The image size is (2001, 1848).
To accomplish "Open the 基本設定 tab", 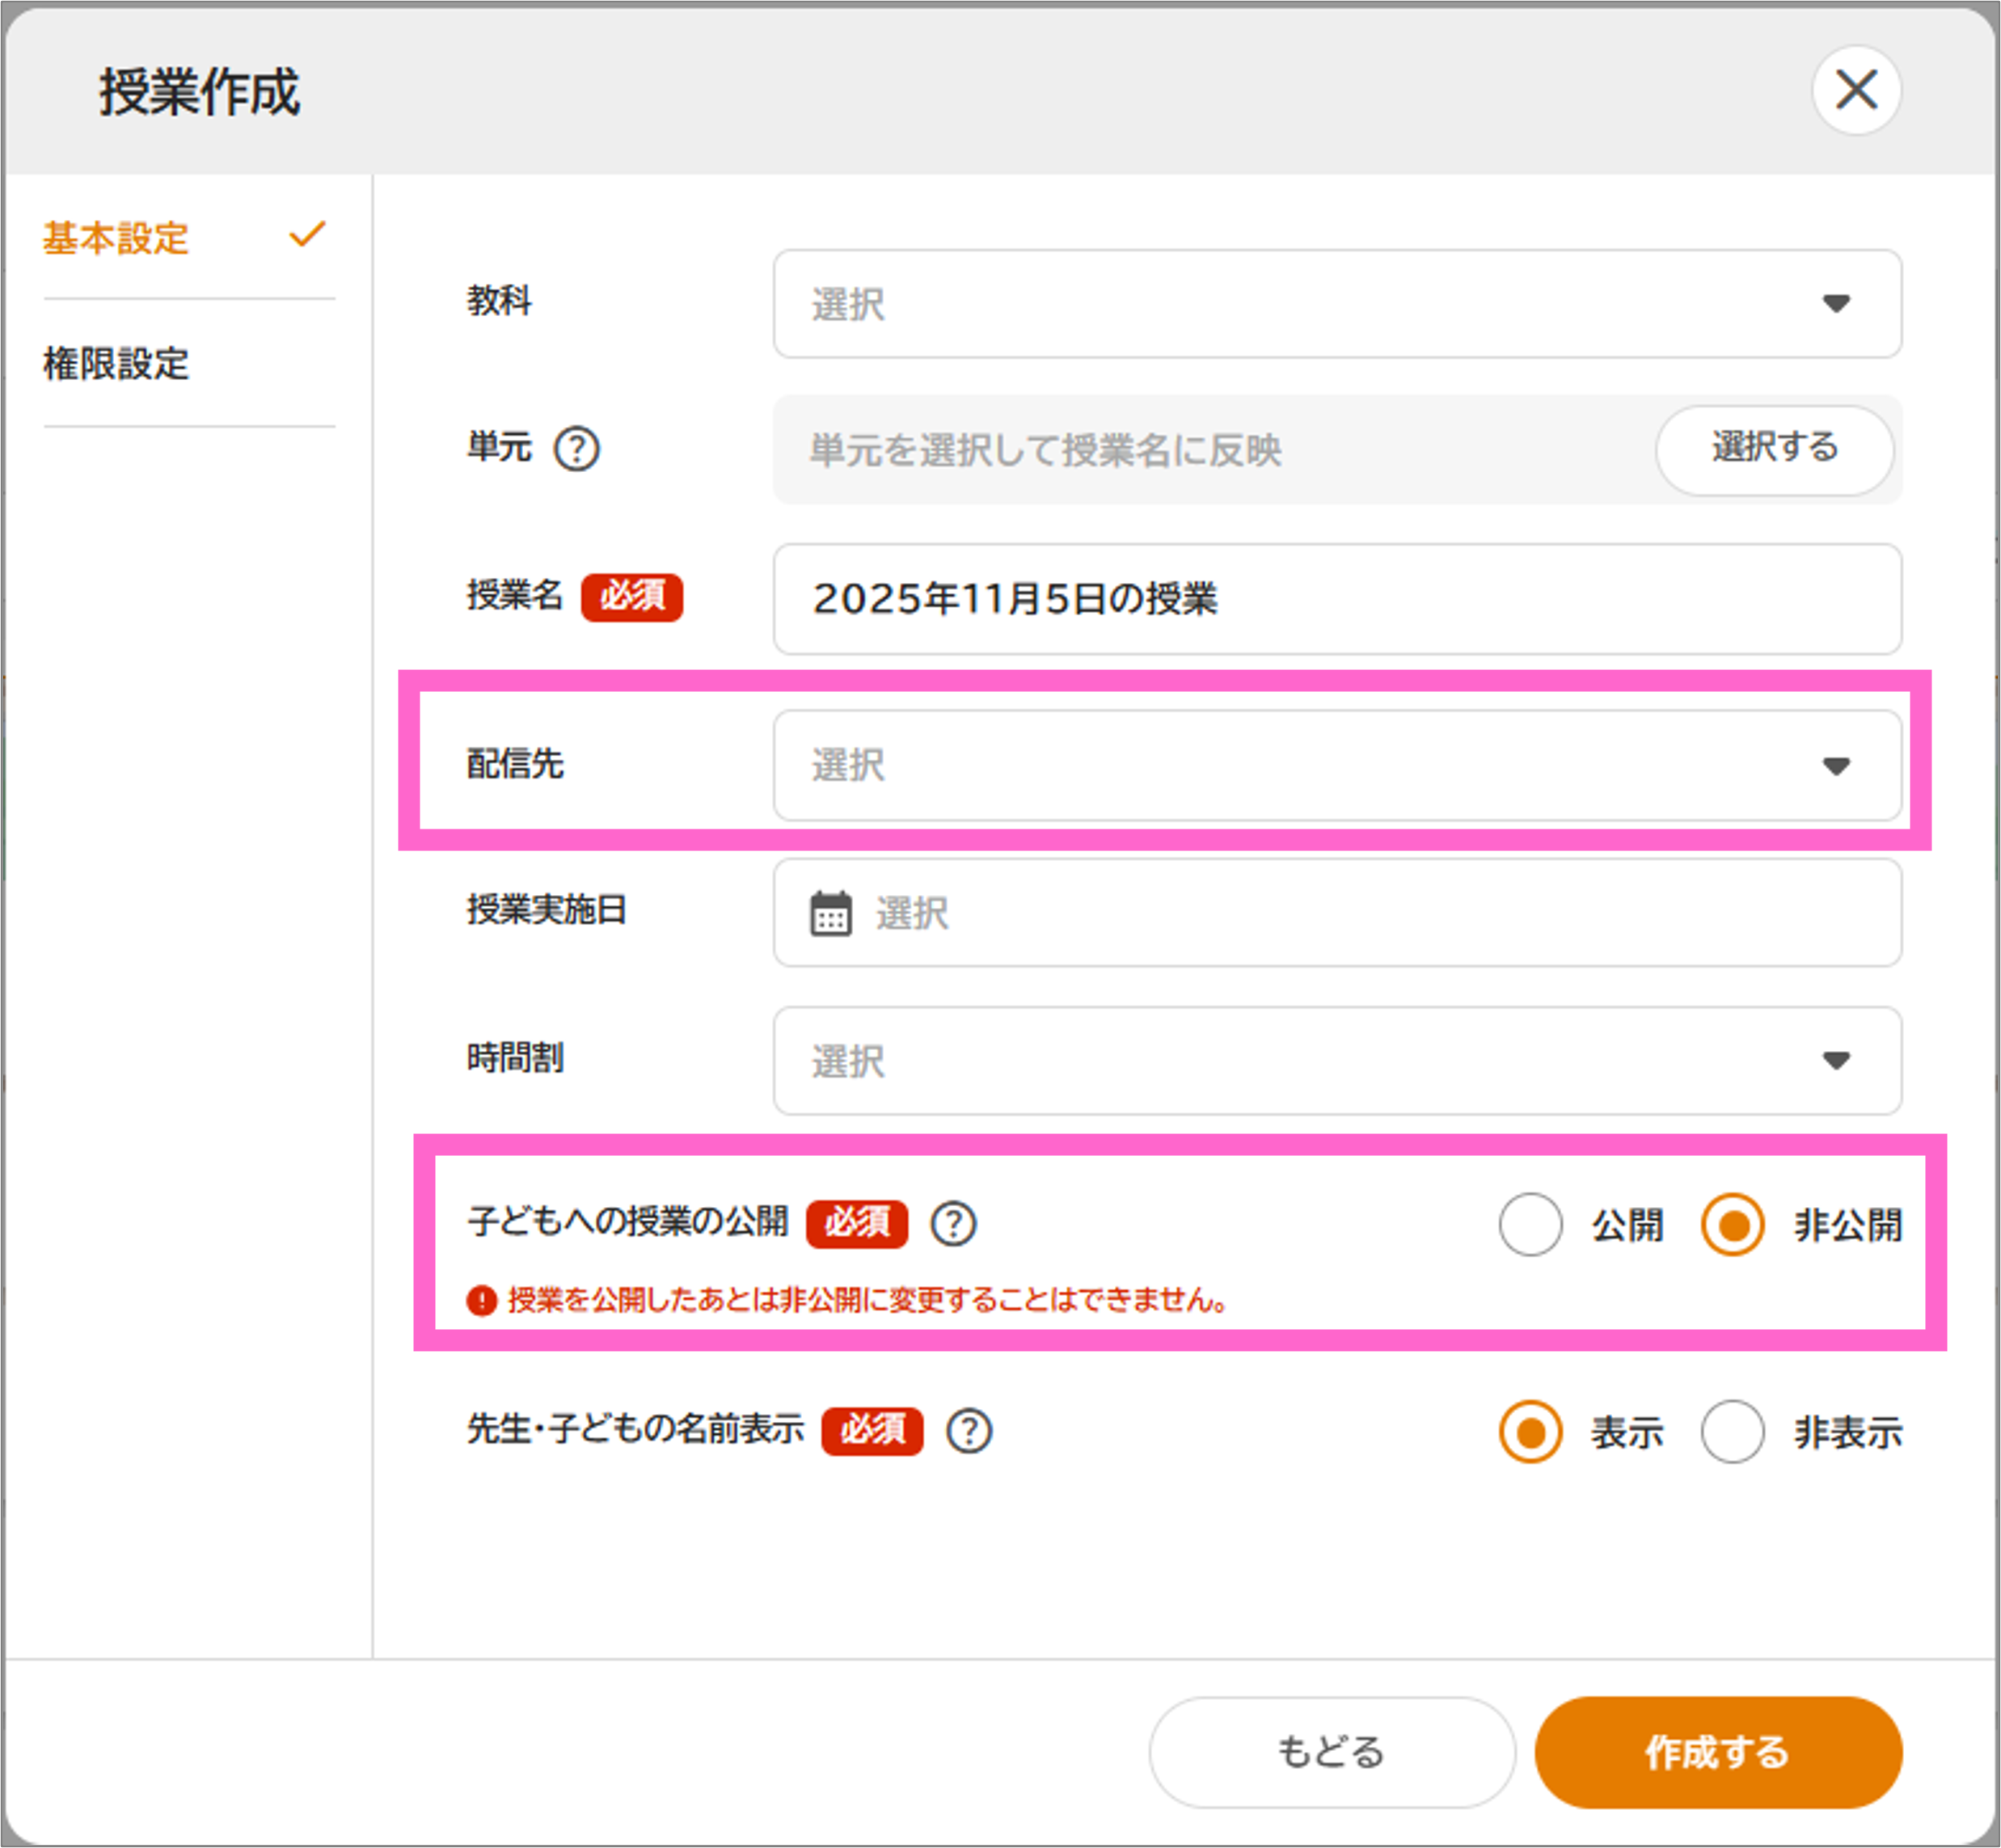I will 117,238.
